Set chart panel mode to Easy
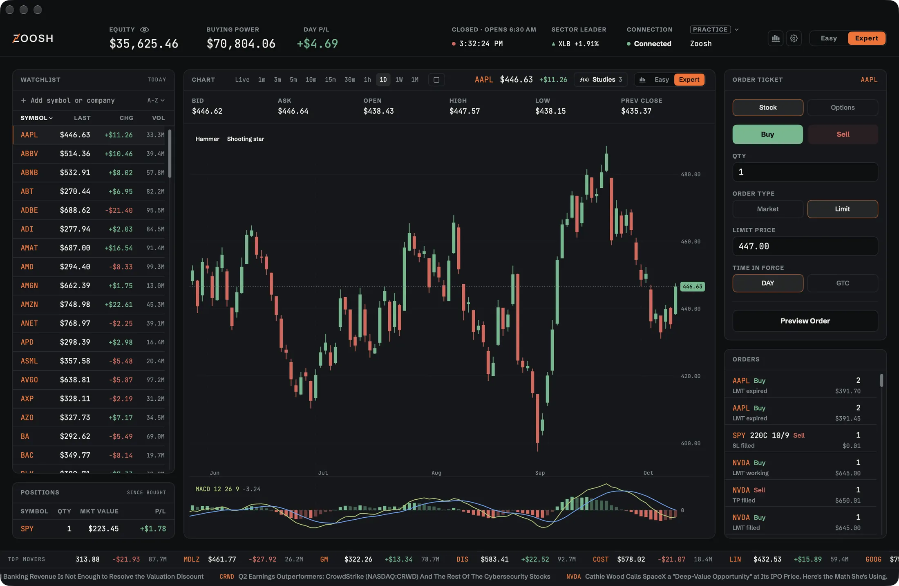Image resolution: width=899 pixels, height=586 pixels. click(661, 80)
